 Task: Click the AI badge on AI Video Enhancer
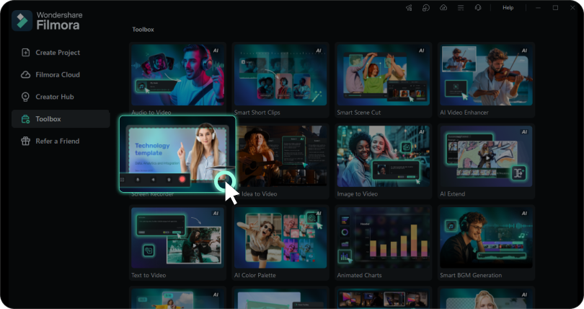524,51
